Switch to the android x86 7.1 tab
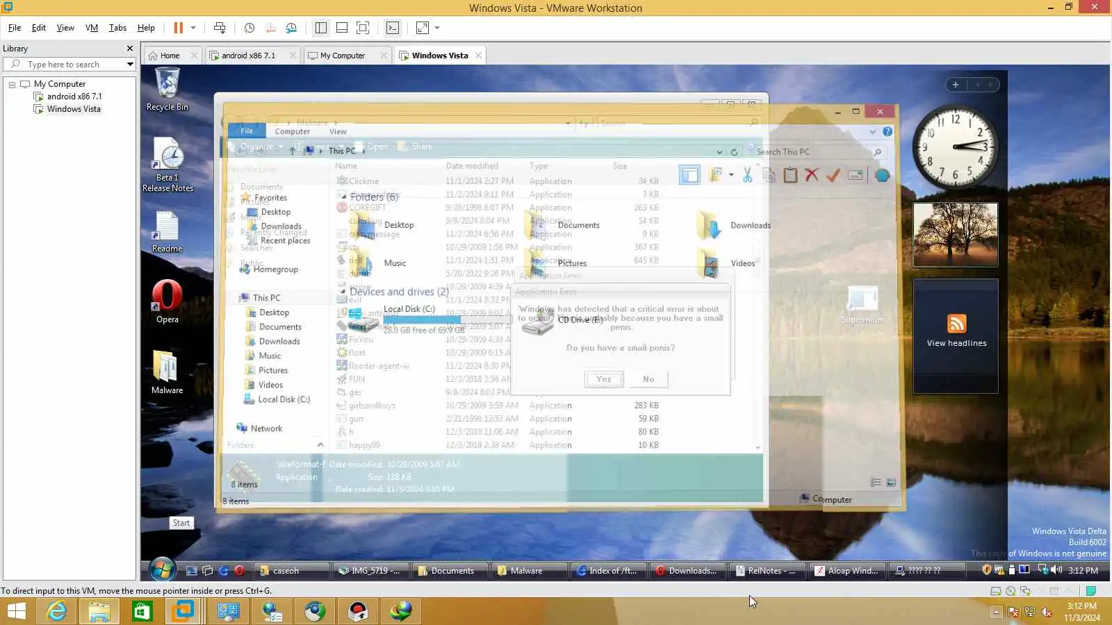This screenshot has width=1112, height=625. [x=249, y=56]
